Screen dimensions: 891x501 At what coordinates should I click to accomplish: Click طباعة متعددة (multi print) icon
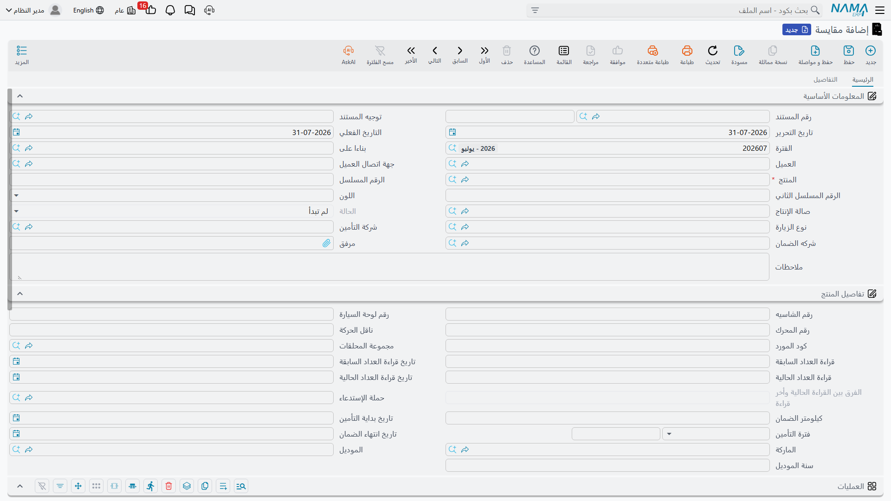click(652, 55)
